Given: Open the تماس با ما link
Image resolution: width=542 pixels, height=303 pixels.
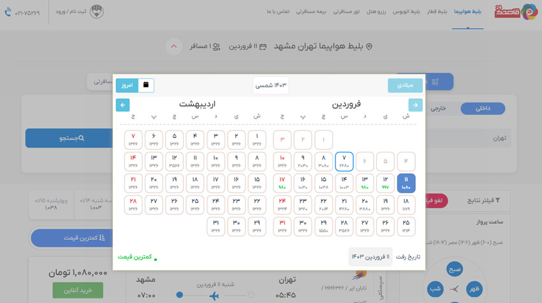Looking at the screenshot, I should [x=278, y=11].
